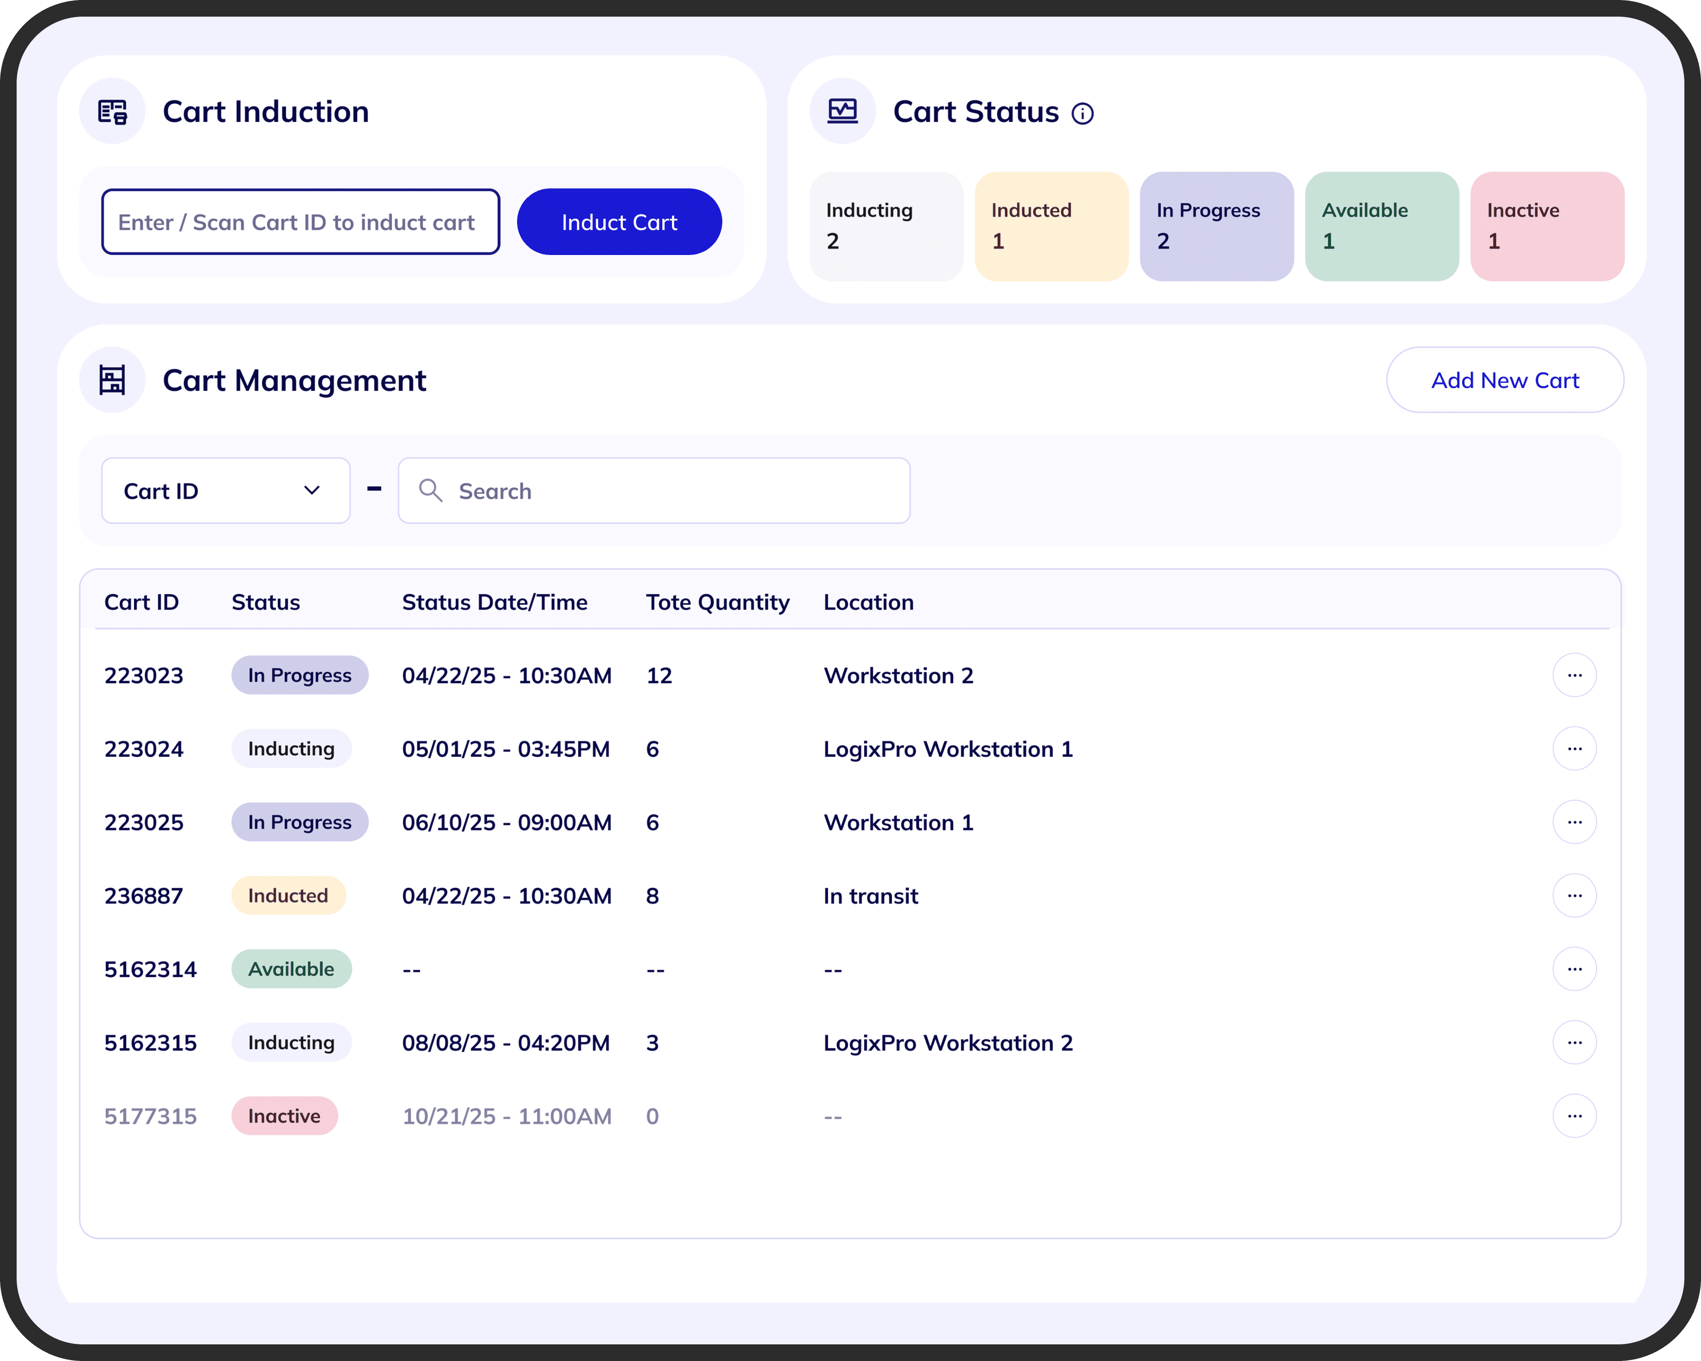Click cart ID 236887
The height and width of the screenshot is (1361, 1701).
coord(144,896)
